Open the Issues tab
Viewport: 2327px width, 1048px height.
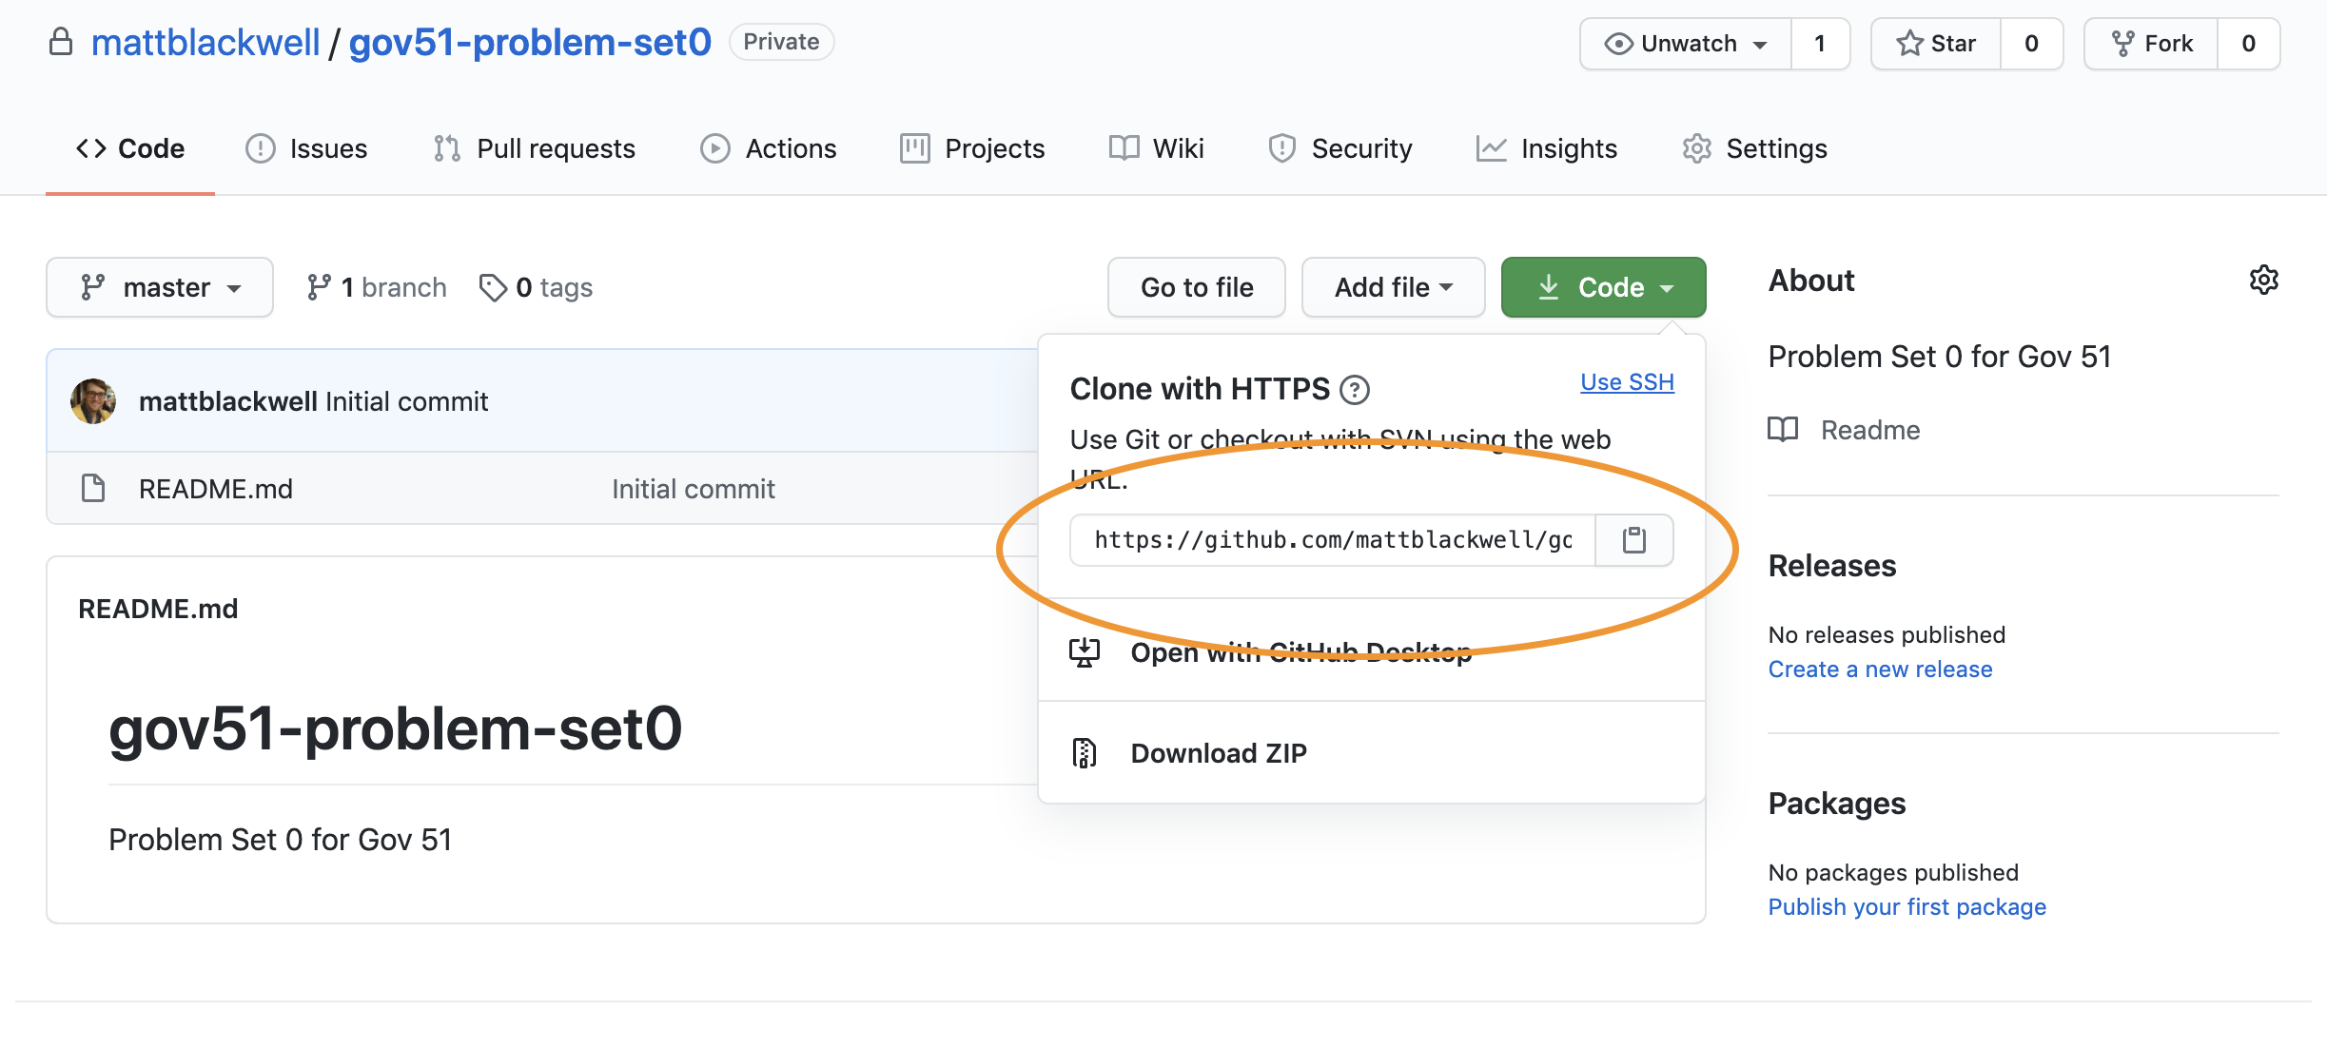point(306,148)
